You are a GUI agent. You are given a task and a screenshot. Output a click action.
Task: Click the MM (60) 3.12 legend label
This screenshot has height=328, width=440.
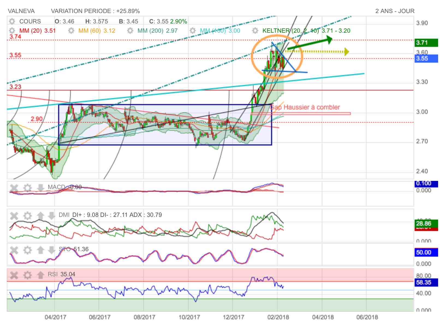point(97,31)
